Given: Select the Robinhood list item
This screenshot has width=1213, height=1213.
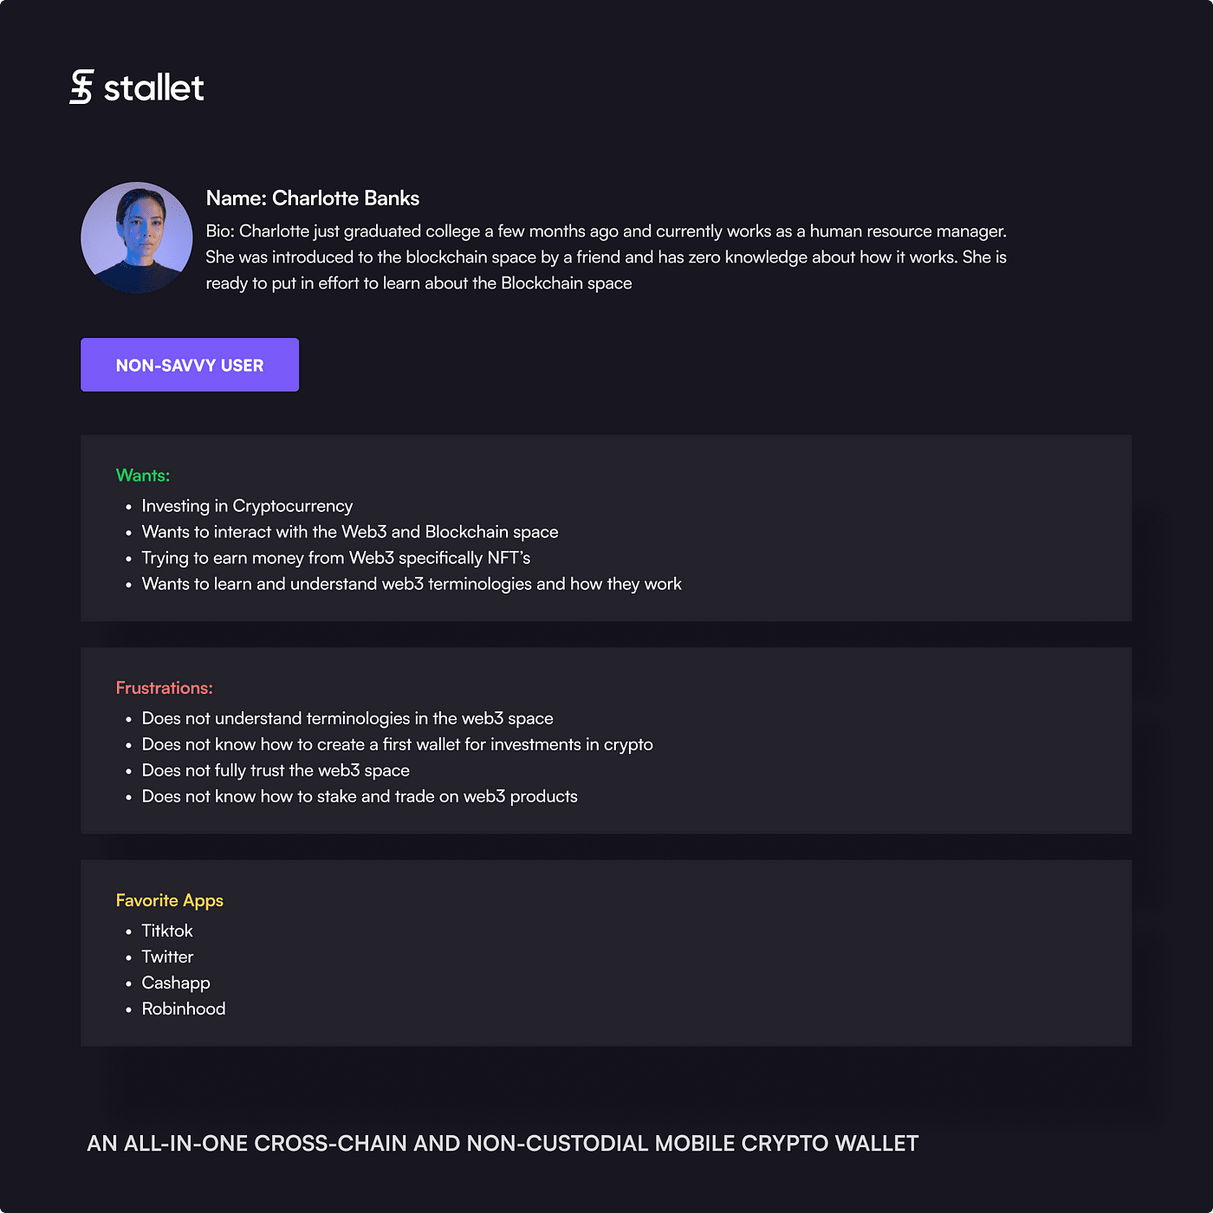Looking at the screenshot, I should point(184,1009).
